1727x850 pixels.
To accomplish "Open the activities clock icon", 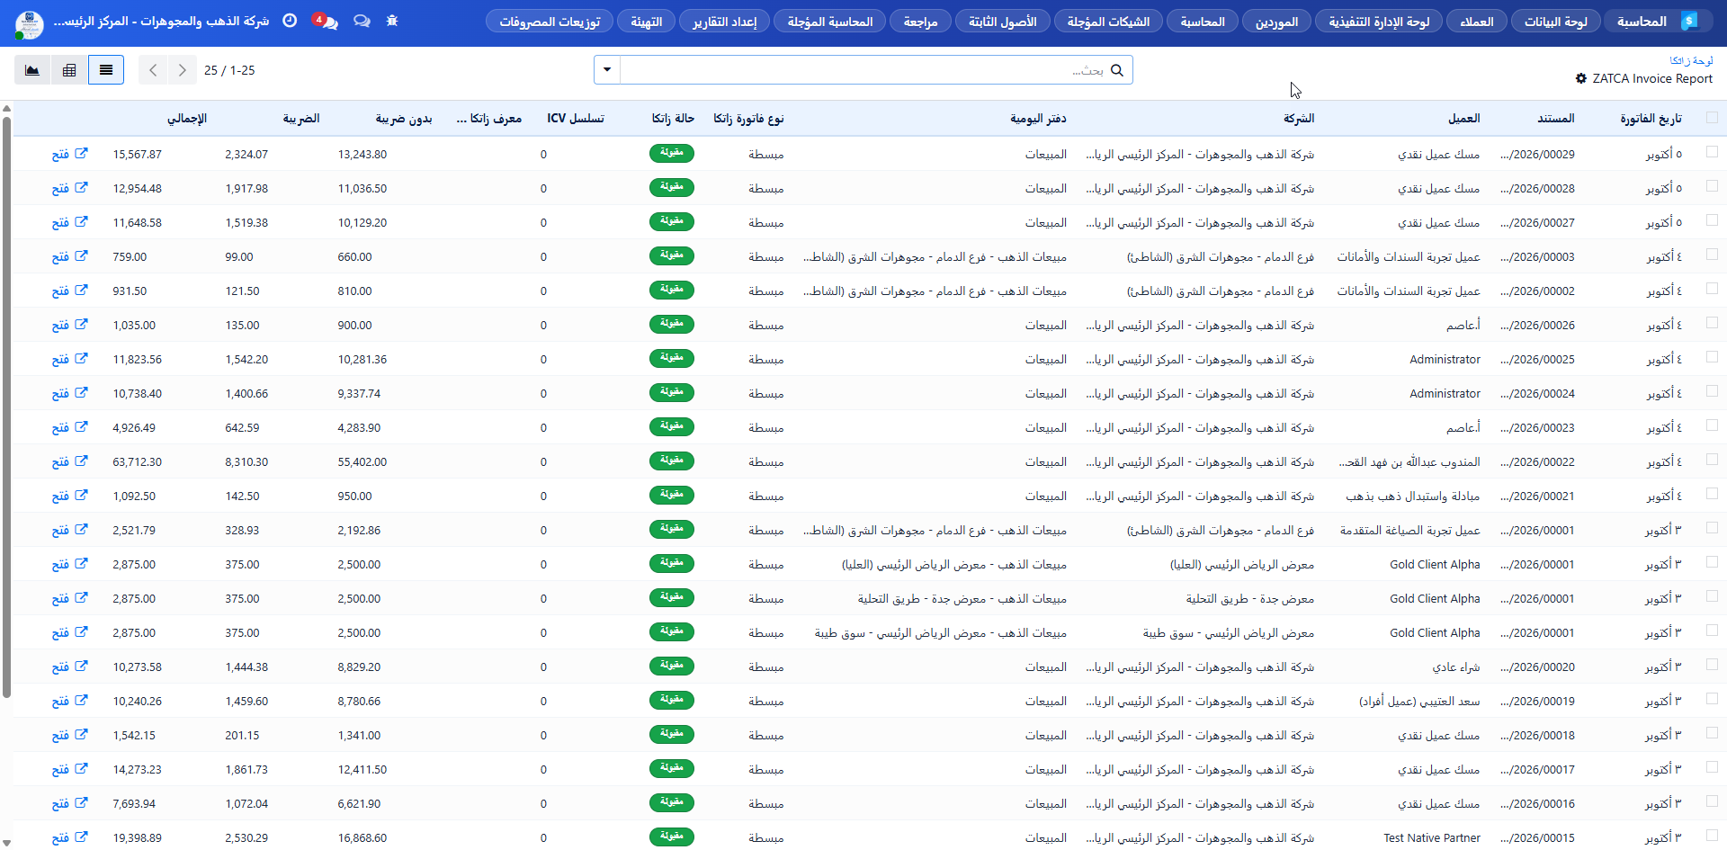I will (x=290, y=20).
